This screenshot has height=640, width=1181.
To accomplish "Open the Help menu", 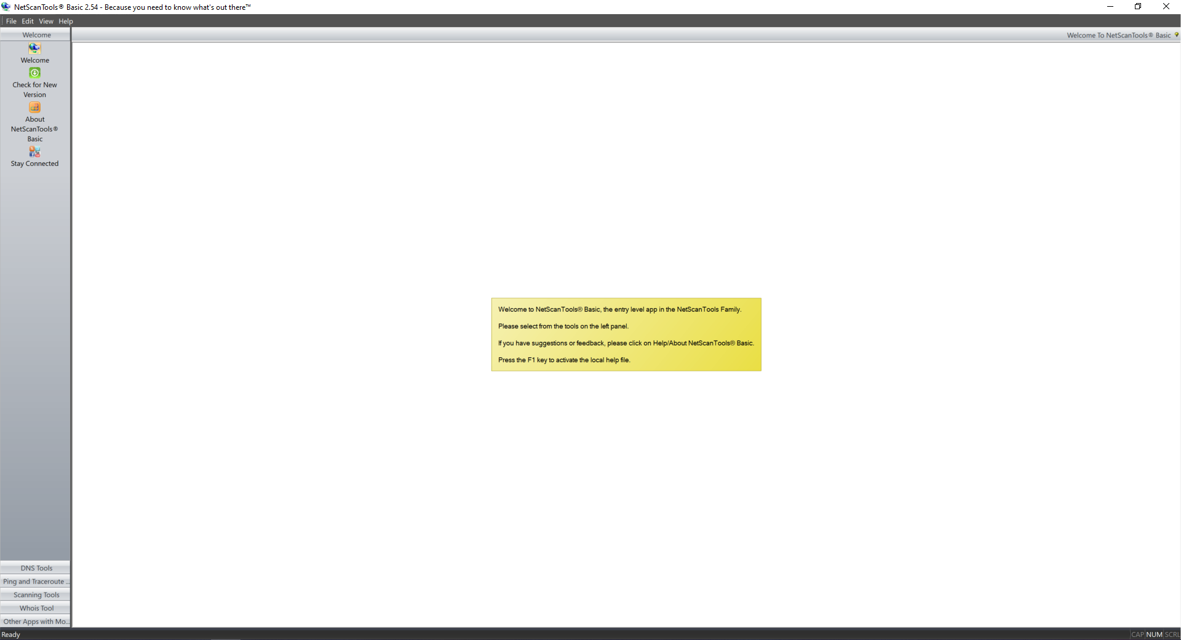I will [x=66, y=21].
